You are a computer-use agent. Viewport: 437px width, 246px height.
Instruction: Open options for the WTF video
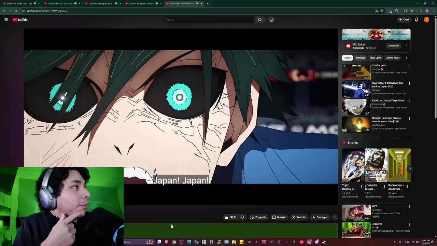(409, 207)
